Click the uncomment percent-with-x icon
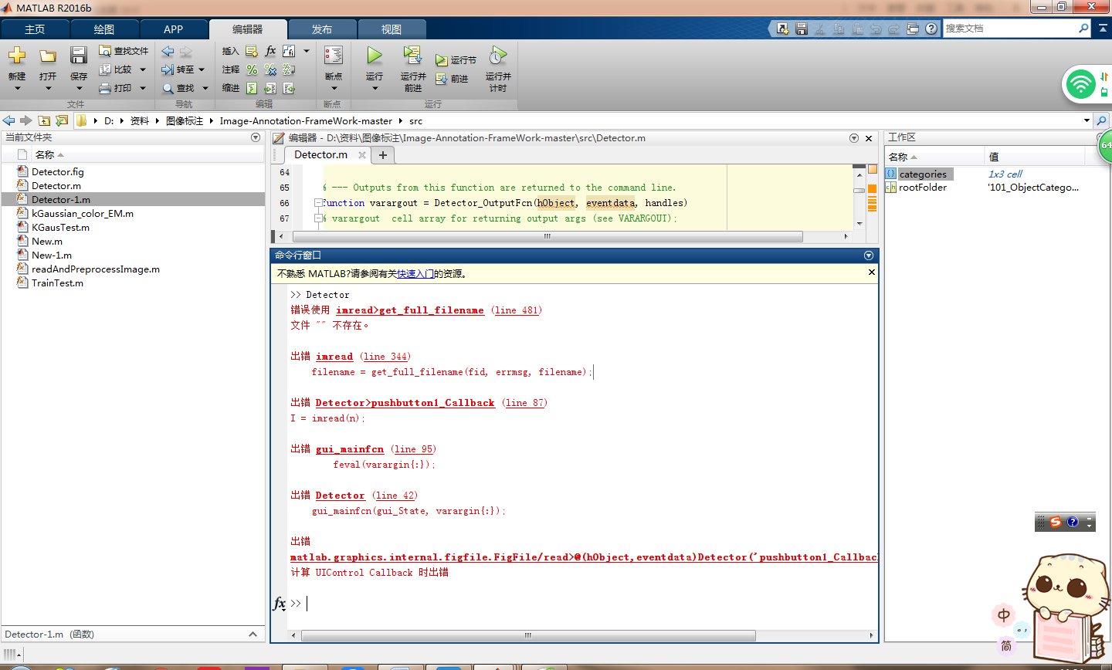The height and width of the screenshot is (670, 1112). pos(270,69)
